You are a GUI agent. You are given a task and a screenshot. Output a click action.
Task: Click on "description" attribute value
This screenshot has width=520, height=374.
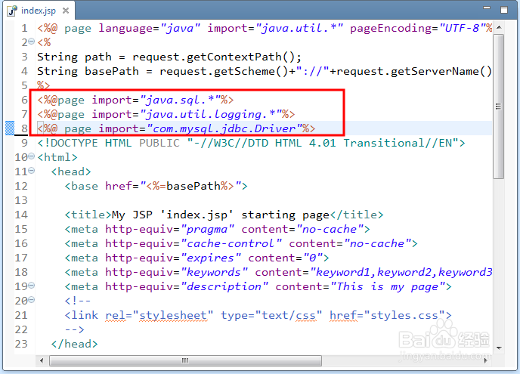[x=224, y=286]
